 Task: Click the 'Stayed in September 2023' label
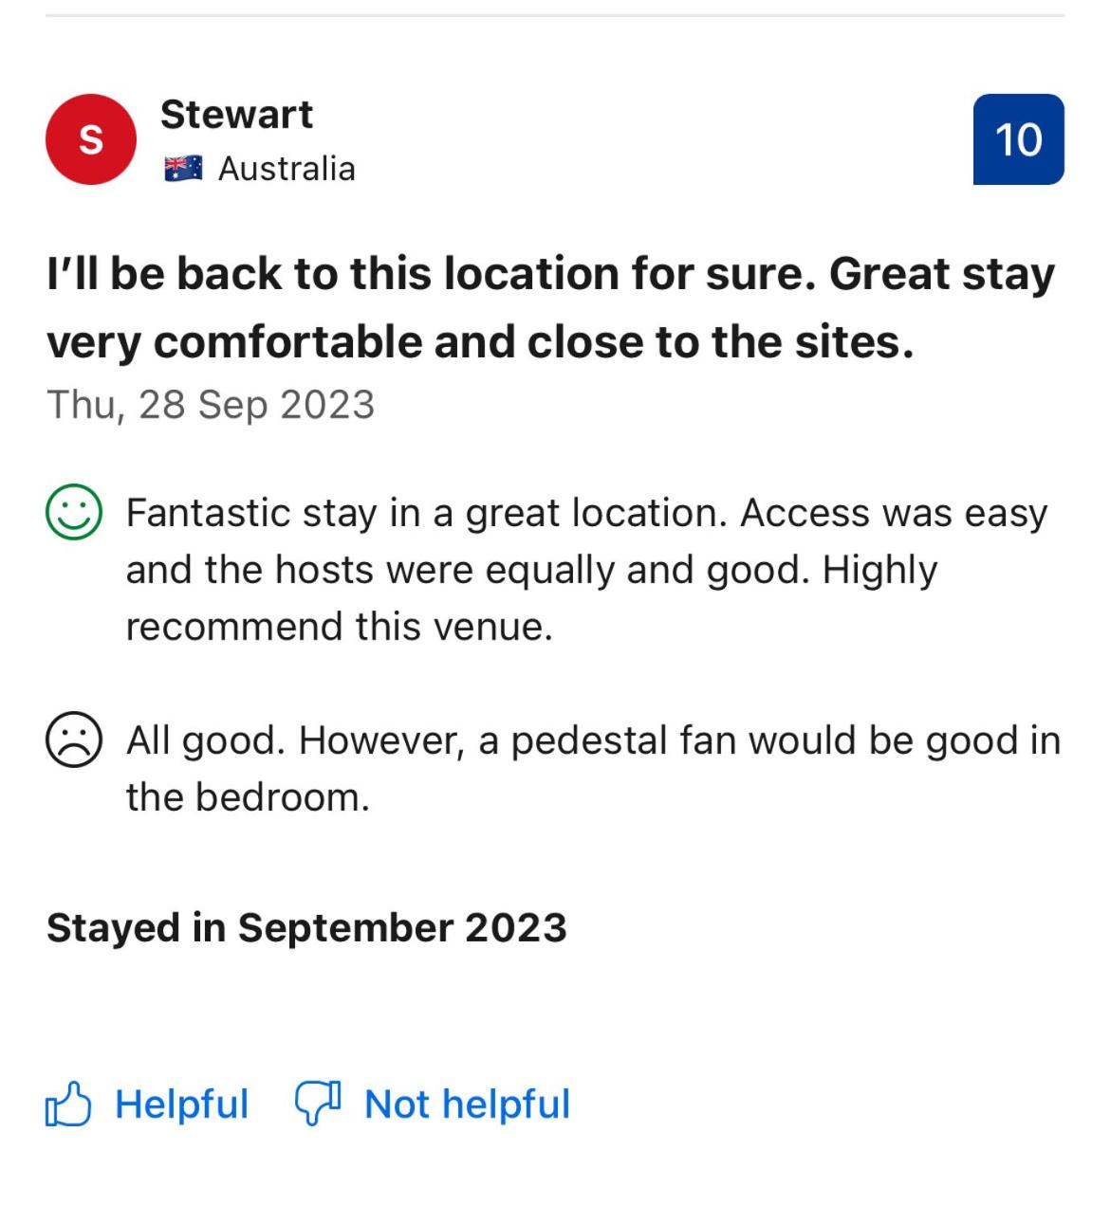click(306, 927)
